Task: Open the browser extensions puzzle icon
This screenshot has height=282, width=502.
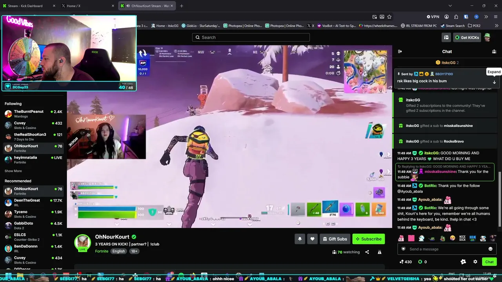Action: click(456, 17)
